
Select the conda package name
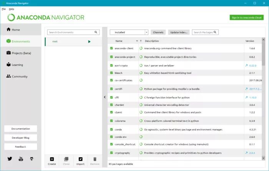click(118, 129)
